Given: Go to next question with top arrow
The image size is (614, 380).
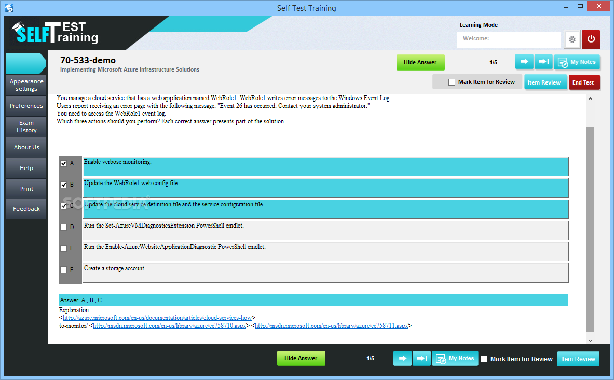Looking at the screenshot, I should tap(524, 62).
